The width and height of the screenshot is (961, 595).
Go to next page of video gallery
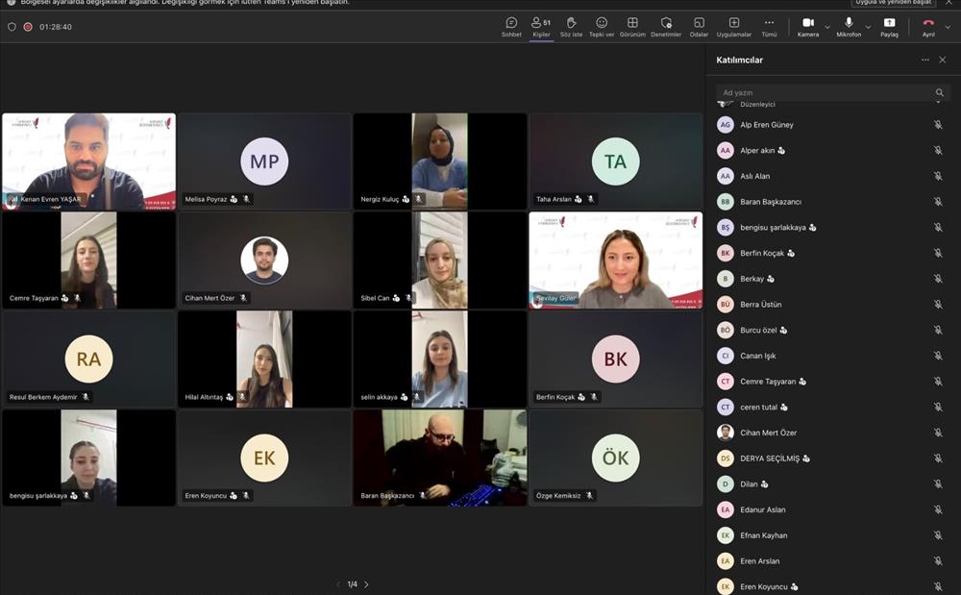click(366, 584)
